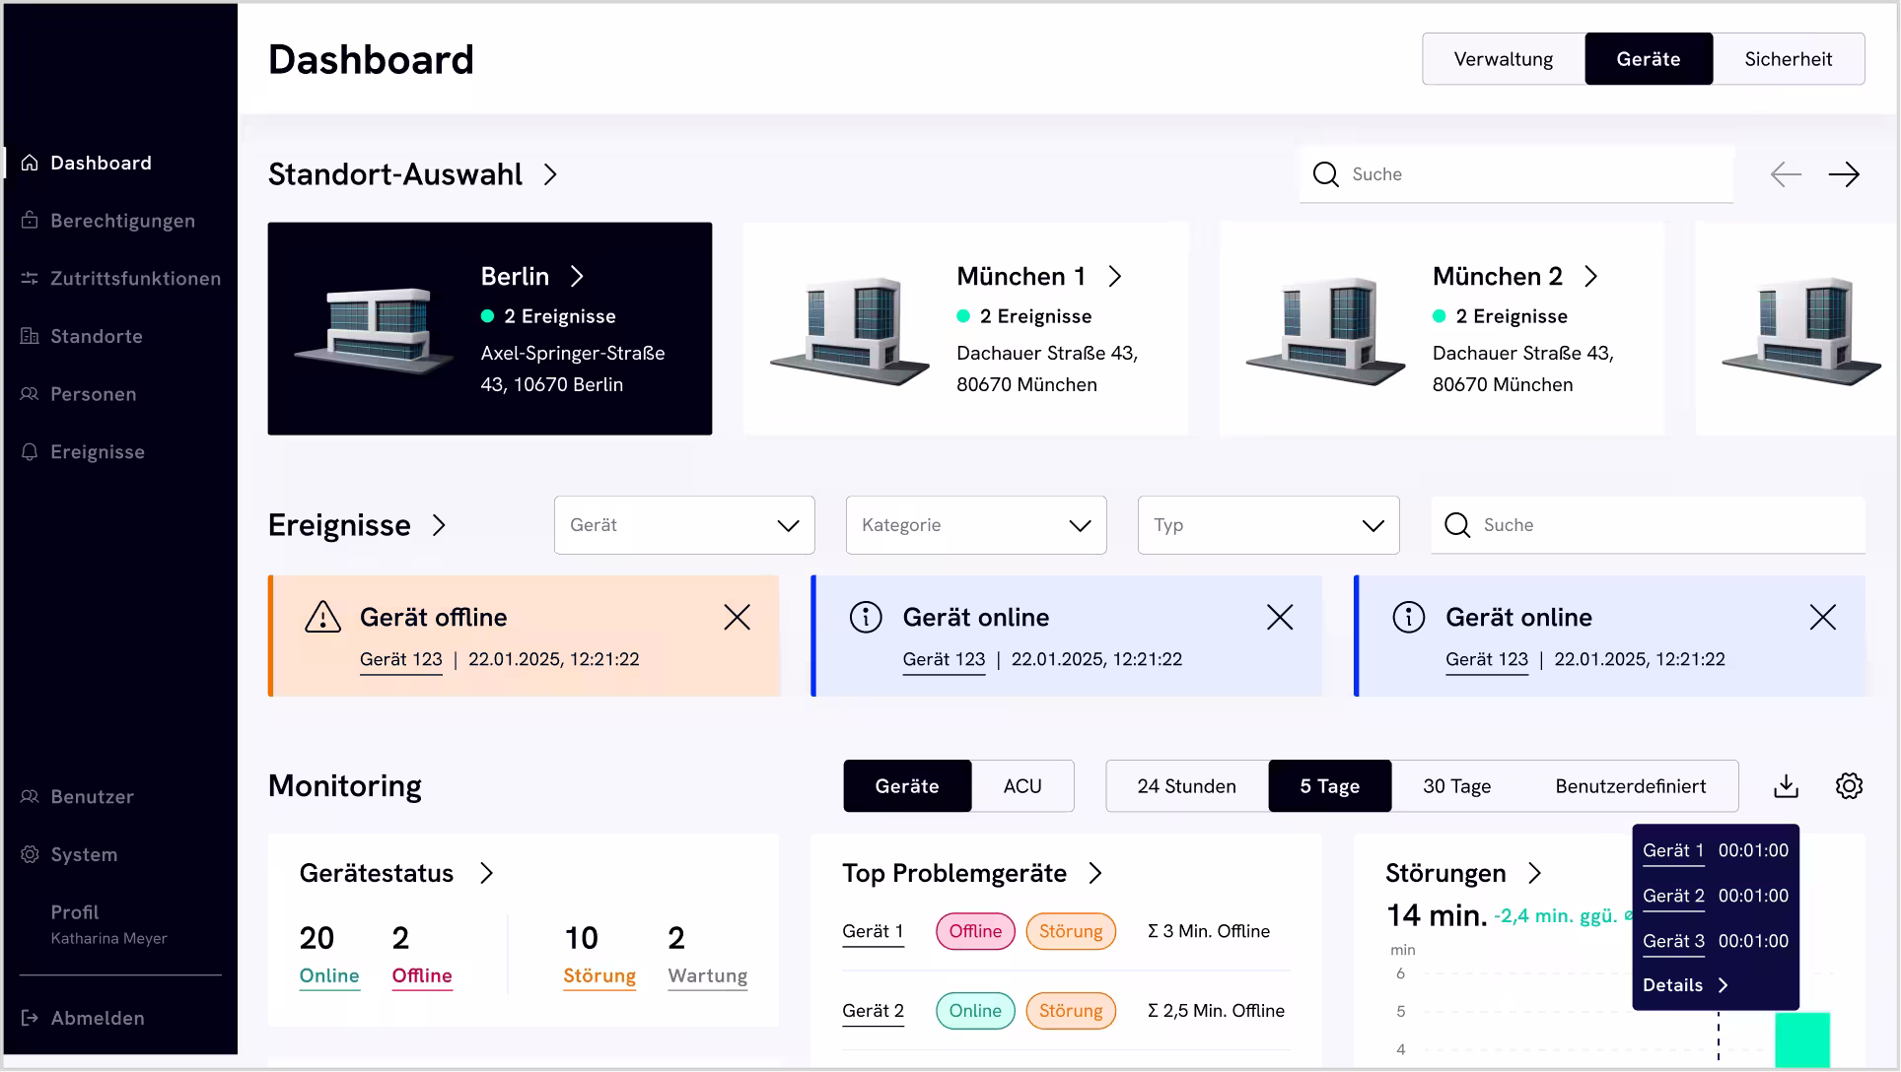Screen dimensions: 1901x1072
Task: Open Berlin location chevron
Action: 578,277
